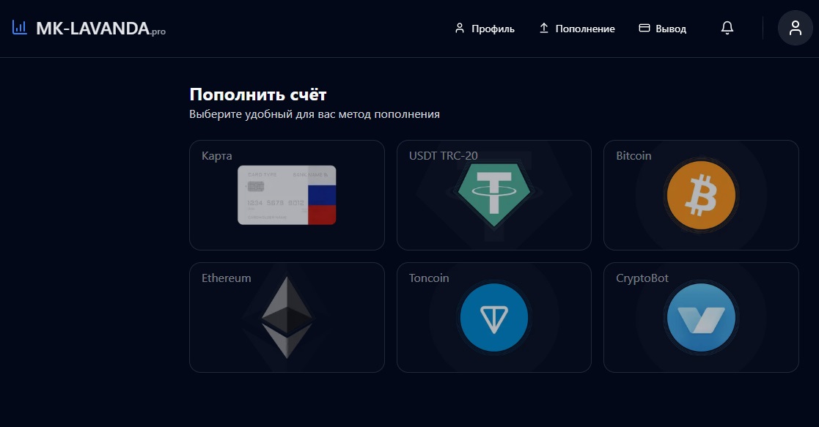Screen dimensions: 819x427
Task: Click the Toncoin label text
Action: coord(429,278)
